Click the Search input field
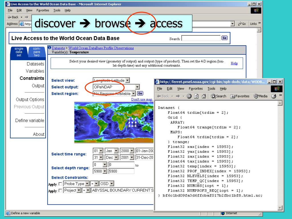 coord(201,38)
